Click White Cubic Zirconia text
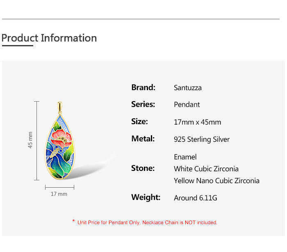 pos(206,169)
